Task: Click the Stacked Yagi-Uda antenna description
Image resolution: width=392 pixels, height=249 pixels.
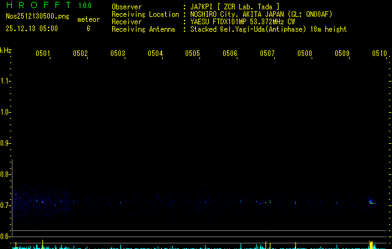Action: (268, 29)
